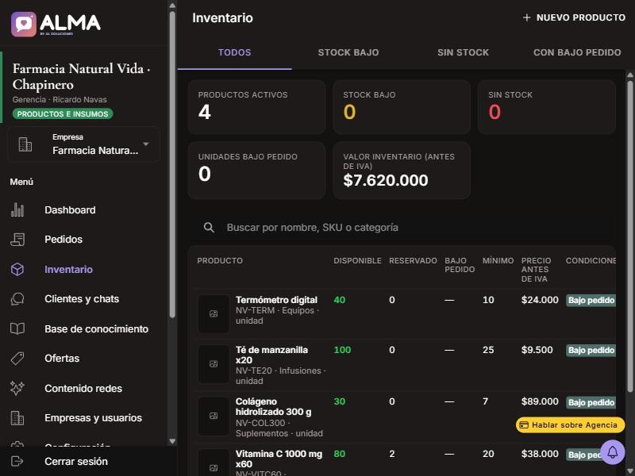Screen dimensions: 635x476
Task: Click Colágeno hidrolizado 300 g product name
Action: (274, 407)
